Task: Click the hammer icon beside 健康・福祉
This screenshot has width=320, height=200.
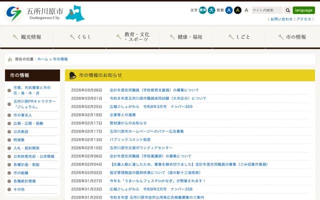Action: (x=172, y=37)
